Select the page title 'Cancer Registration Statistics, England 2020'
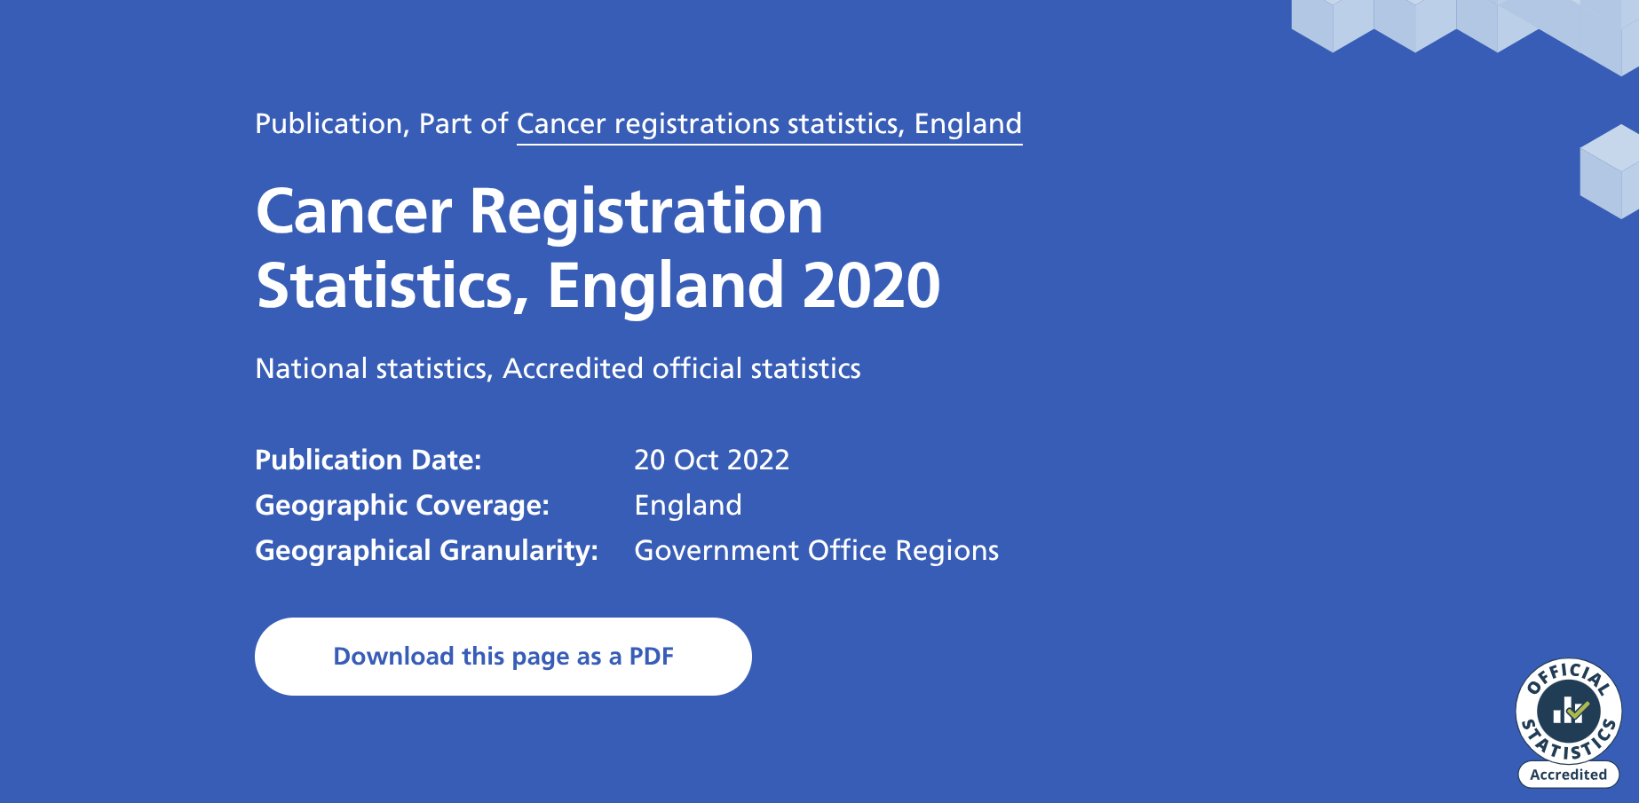 click(595, 248)
